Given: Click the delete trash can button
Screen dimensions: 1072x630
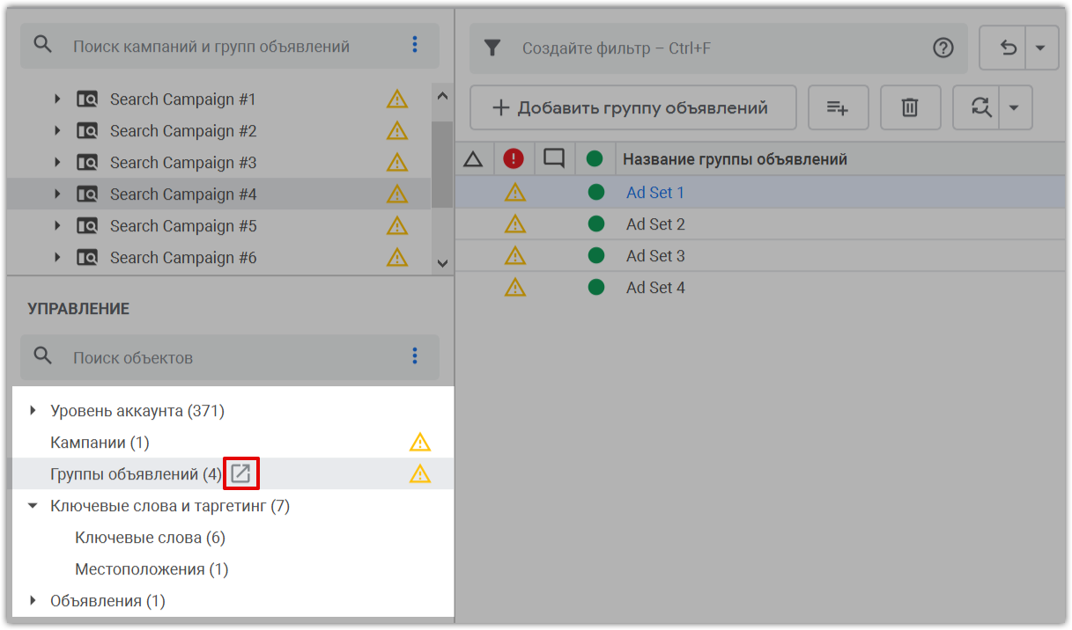Looking at the screenshot, I should tap(910, 108).
